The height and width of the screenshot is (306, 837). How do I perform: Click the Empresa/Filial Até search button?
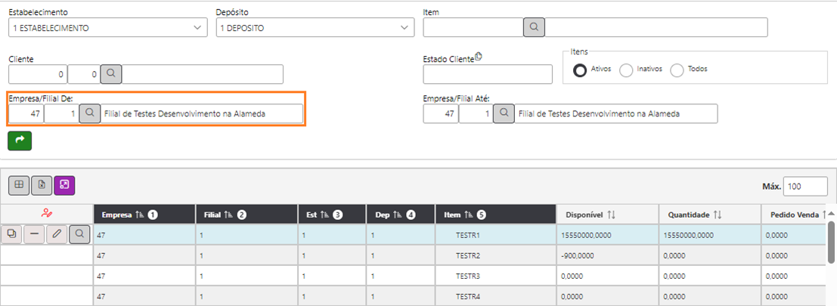point(504,113)
